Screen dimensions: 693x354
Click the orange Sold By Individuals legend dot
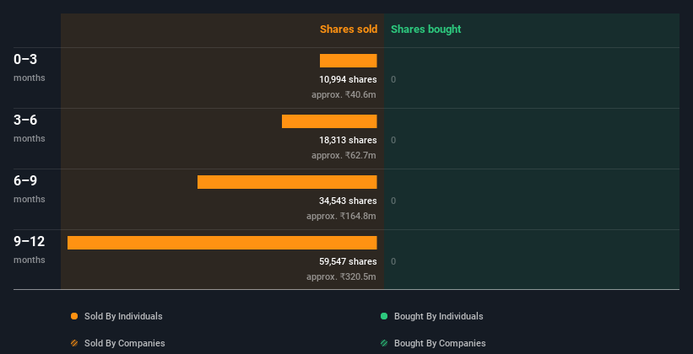pyautogui.click(x=74, y=316)
